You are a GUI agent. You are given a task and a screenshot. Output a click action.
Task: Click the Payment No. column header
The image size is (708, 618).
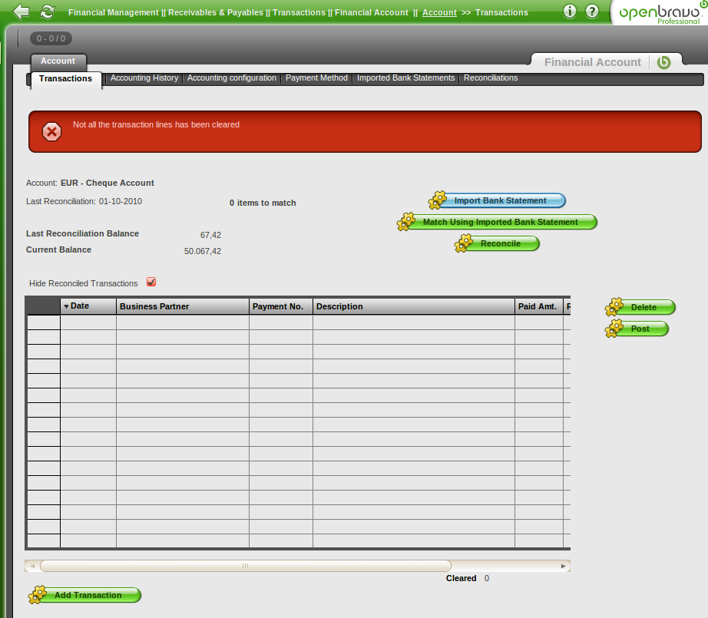point(281,306)
